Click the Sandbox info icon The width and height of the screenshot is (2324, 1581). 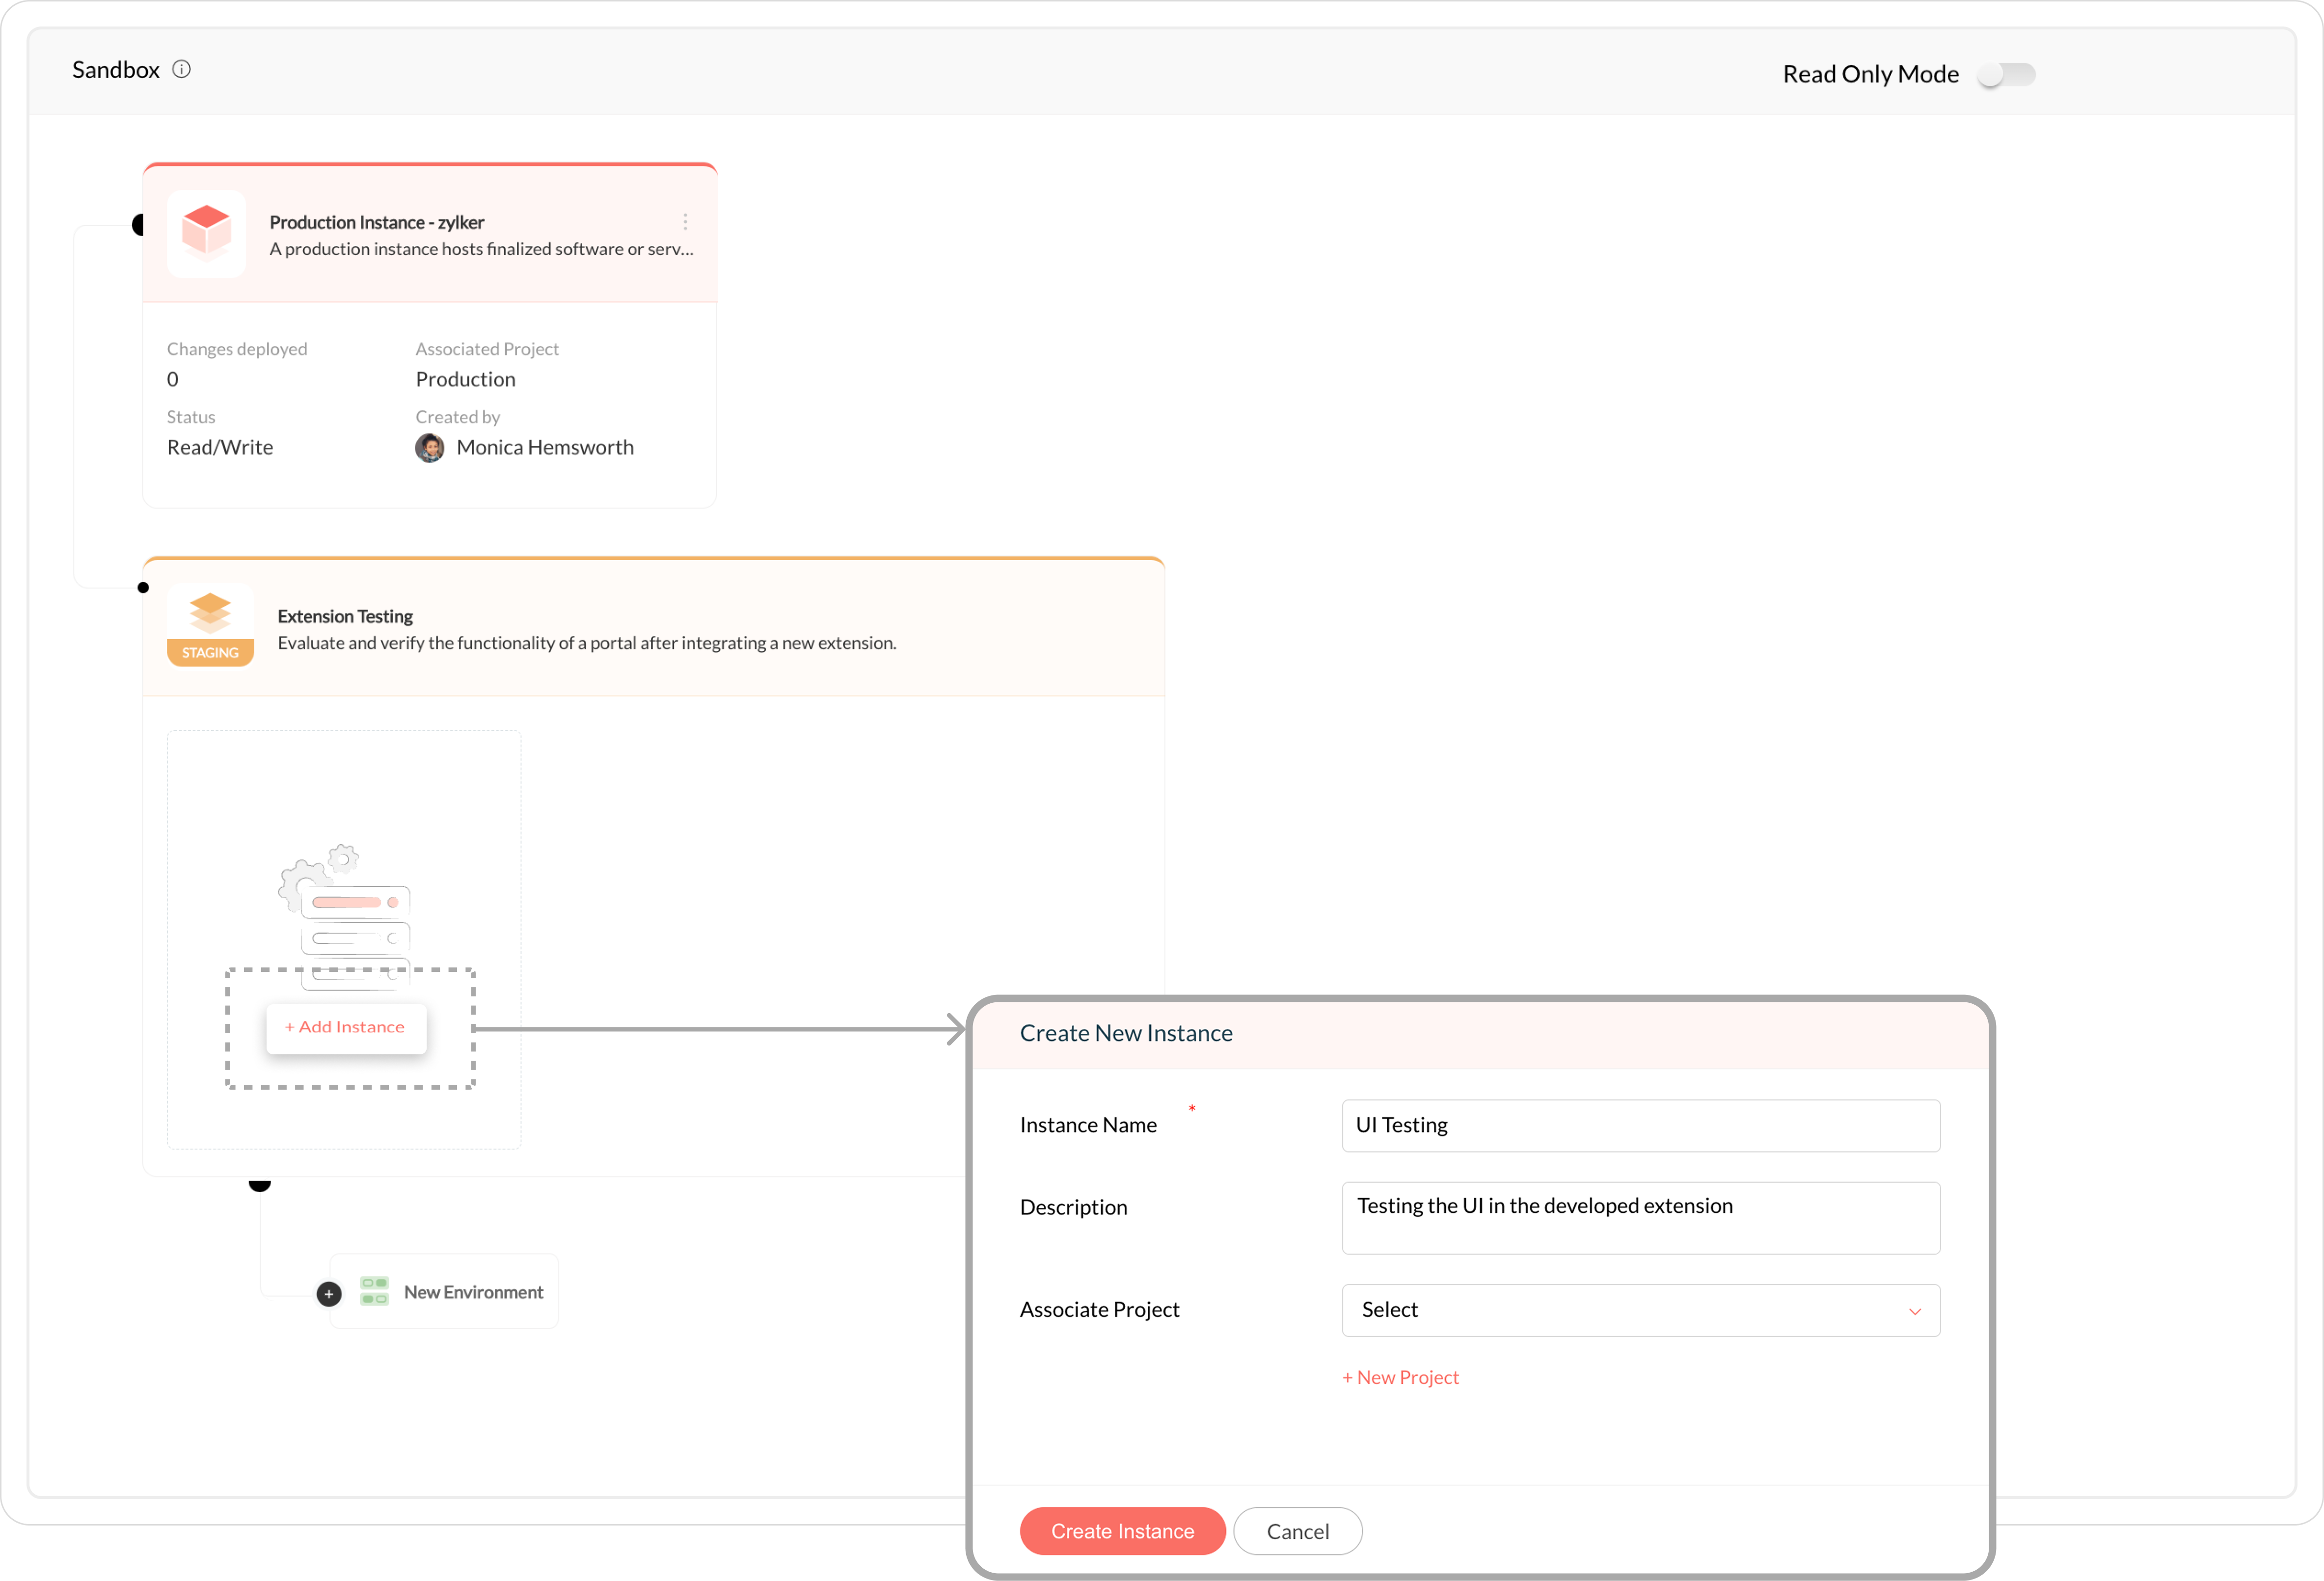[181, 69]
